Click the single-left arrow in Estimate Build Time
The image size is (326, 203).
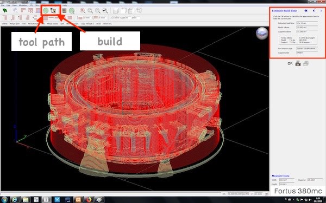pos(314,11)
